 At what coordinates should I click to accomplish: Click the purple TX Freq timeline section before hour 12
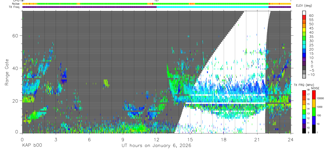click(89, 7)
